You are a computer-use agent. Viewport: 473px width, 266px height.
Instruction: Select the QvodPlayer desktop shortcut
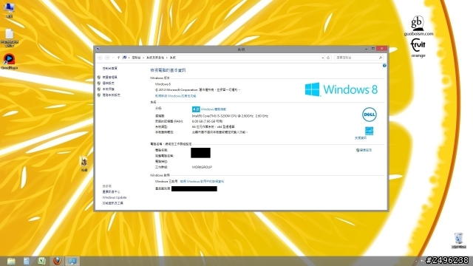click(10, 61)
